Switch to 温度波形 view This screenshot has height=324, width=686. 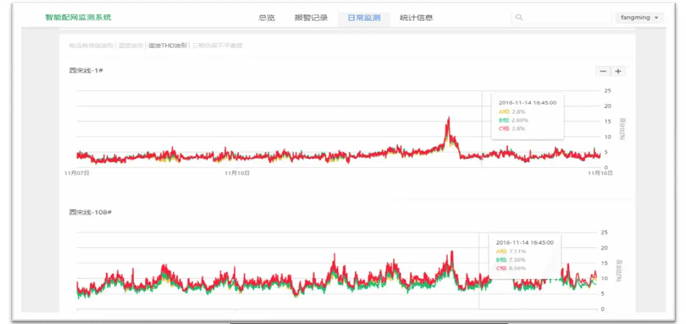132,46
